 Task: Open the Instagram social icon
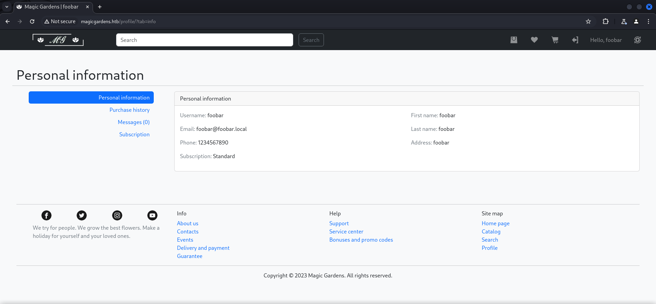[117, 215]
